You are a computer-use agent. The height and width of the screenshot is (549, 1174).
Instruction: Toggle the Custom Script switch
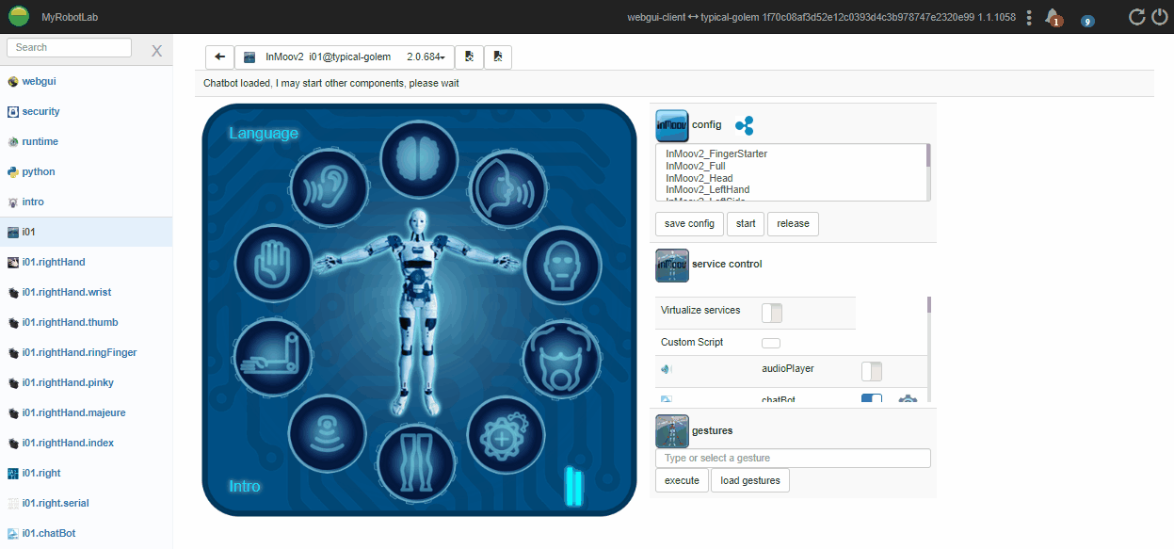[x=770, y=343]
